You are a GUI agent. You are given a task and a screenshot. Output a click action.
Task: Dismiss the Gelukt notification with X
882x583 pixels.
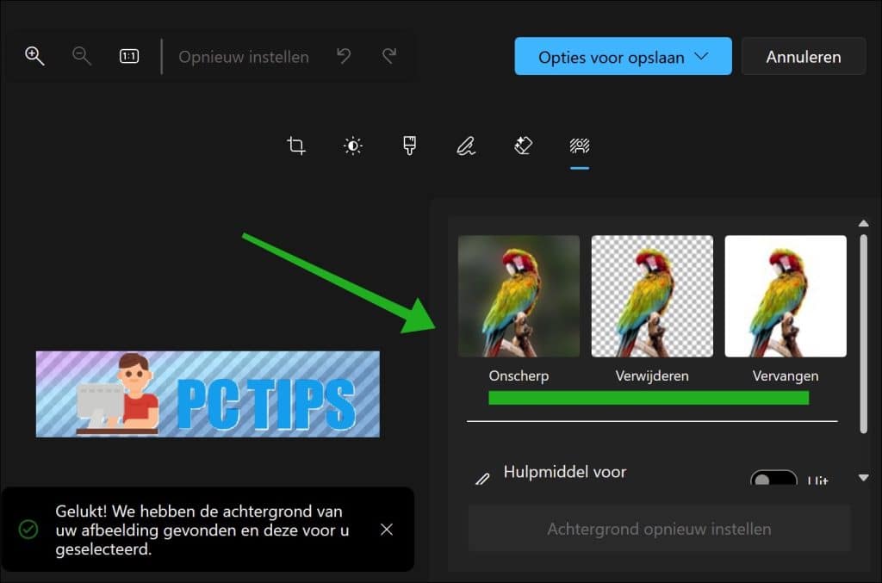coord(387,530)
